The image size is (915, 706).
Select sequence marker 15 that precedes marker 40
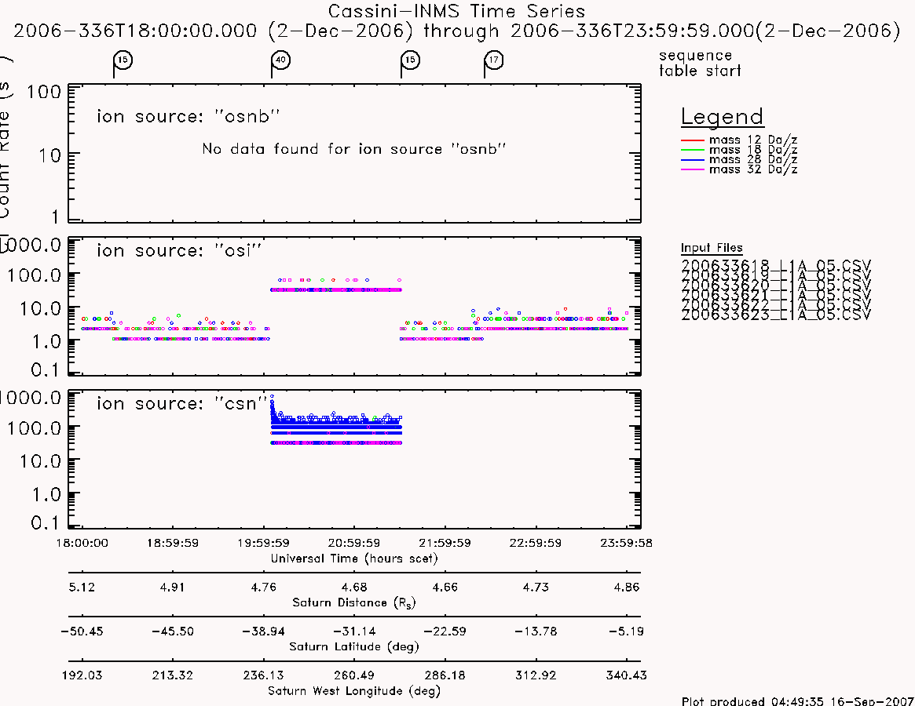123,60
